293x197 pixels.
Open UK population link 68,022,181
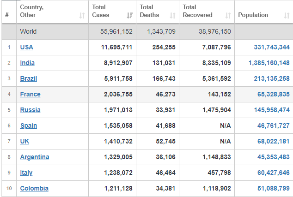click(x=274, y=141)
